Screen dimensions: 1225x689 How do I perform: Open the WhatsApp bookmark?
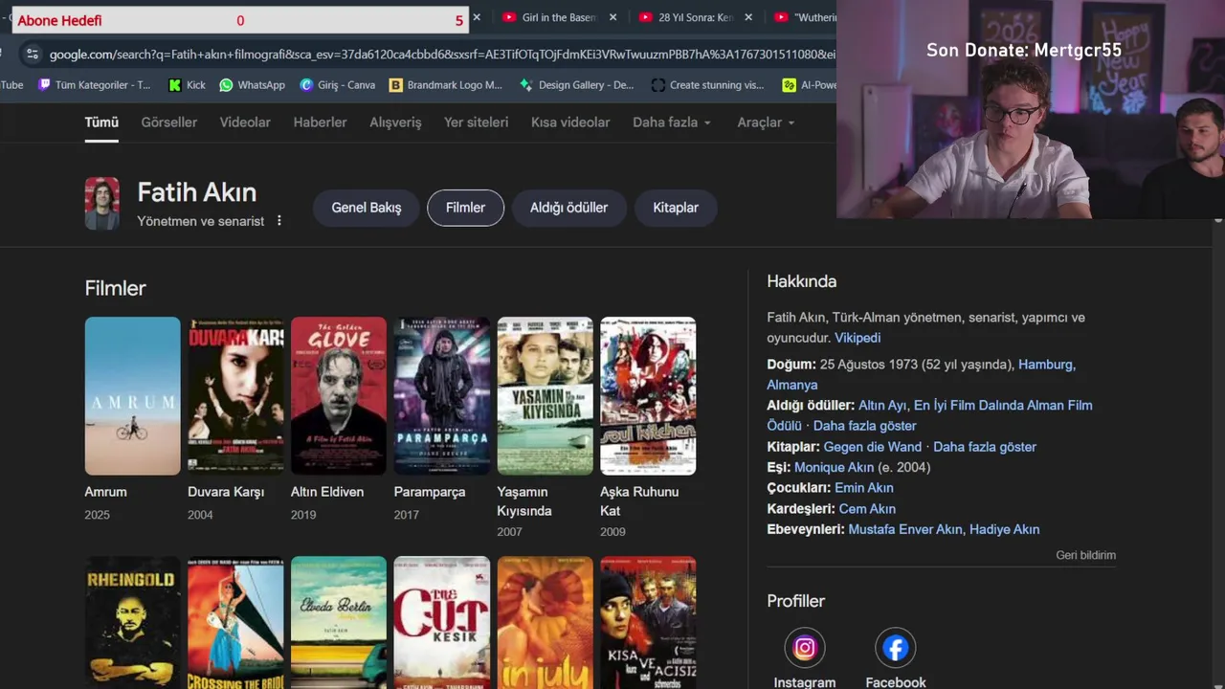click(252, 85)
